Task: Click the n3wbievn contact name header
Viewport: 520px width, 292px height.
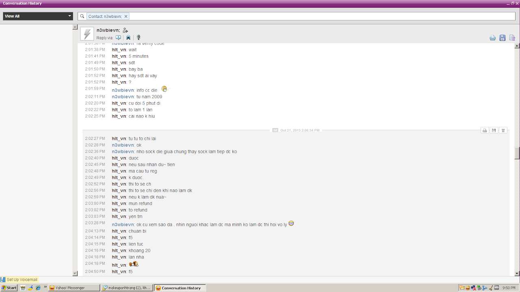Action: click(x=108, y=30)
